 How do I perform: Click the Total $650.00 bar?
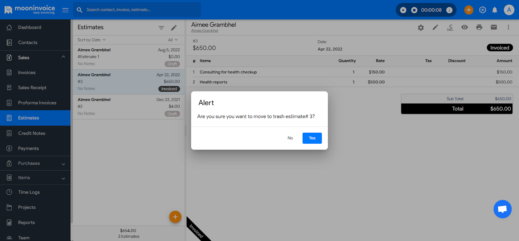[x=457, y=109]
